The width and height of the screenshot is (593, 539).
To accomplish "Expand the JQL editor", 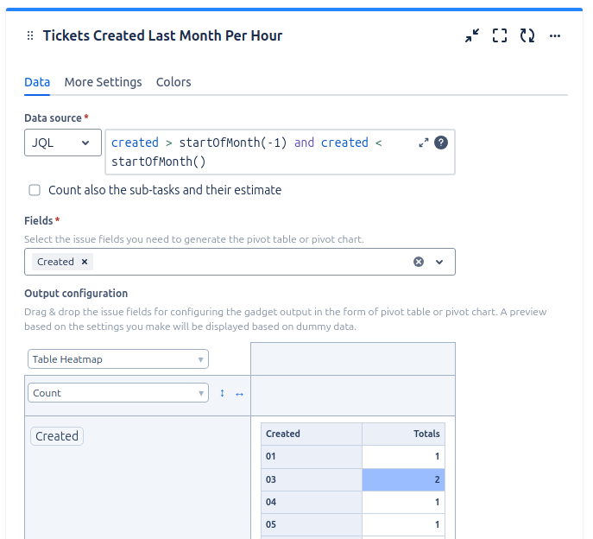I will [424, 143].
